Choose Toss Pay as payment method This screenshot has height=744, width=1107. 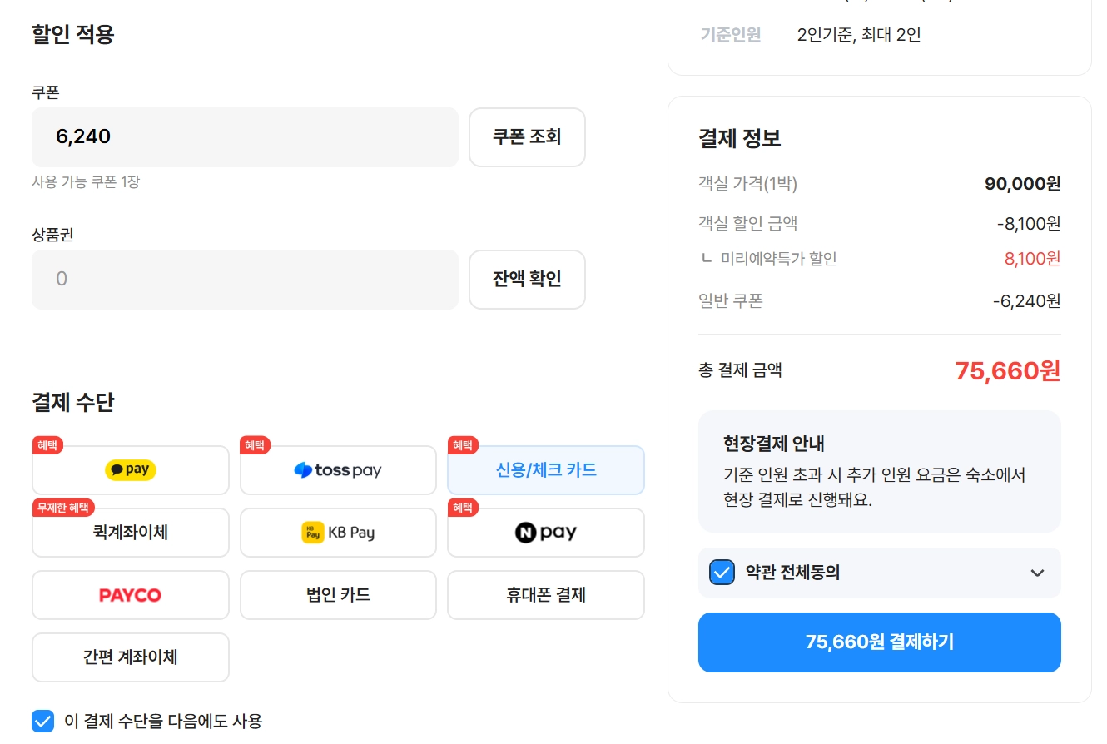pyautogui.click(x=338, y=470)
